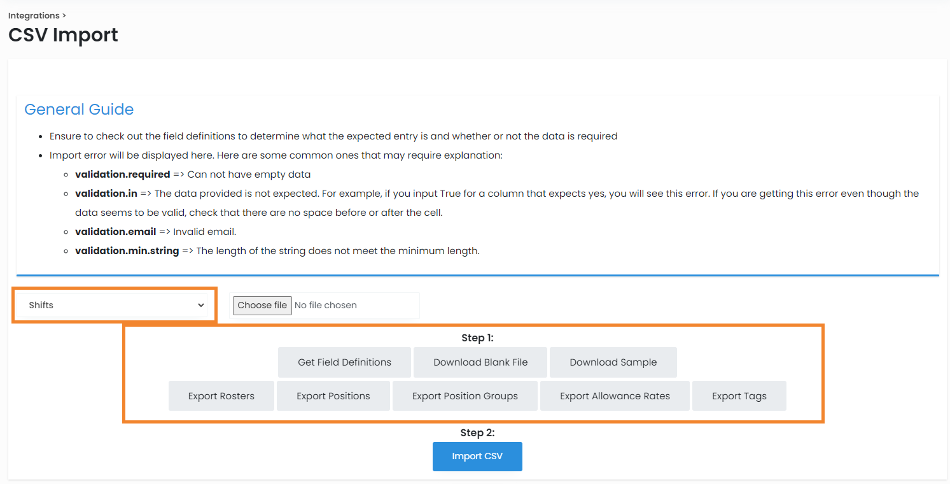The height and width of the screenshot is (484, 950).
Task: Click the CSV Import page title
Action: pyautogui.click(x=63, y=35)
